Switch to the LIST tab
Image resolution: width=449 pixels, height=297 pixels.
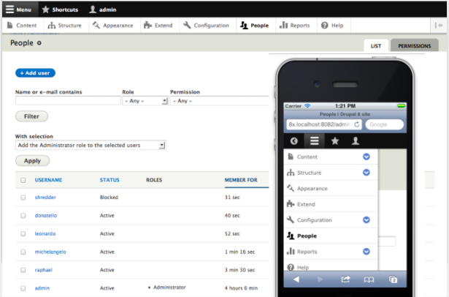coord(376,46)
